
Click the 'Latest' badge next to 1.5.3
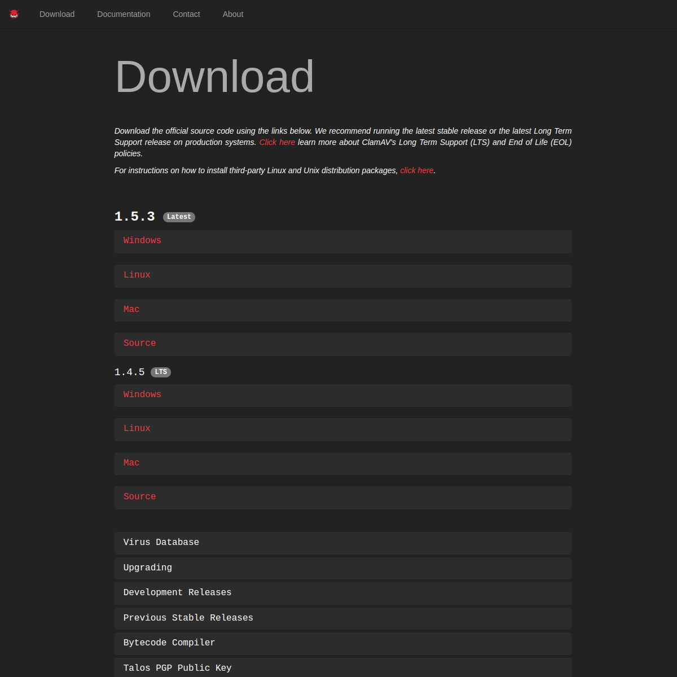point(179,217)
